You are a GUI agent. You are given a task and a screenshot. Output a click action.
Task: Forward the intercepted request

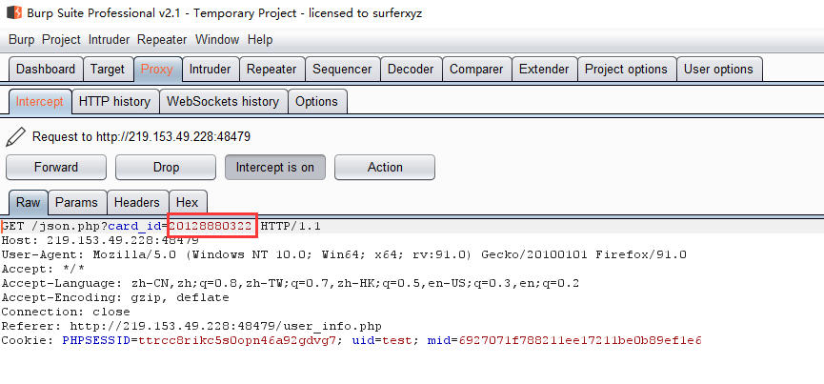pyautogui.click(x=56, y=168)
